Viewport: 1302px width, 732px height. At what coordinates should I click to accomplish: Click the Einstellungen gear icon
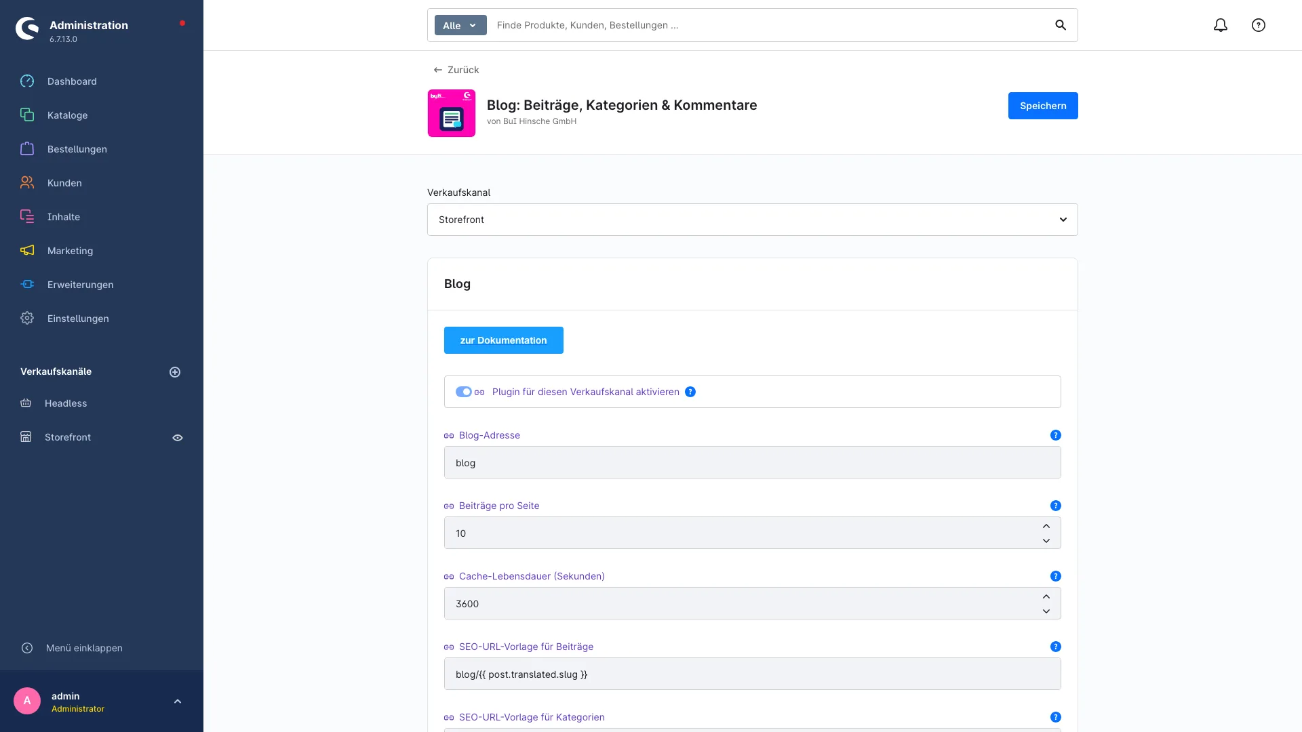click(x=27, y=319)
